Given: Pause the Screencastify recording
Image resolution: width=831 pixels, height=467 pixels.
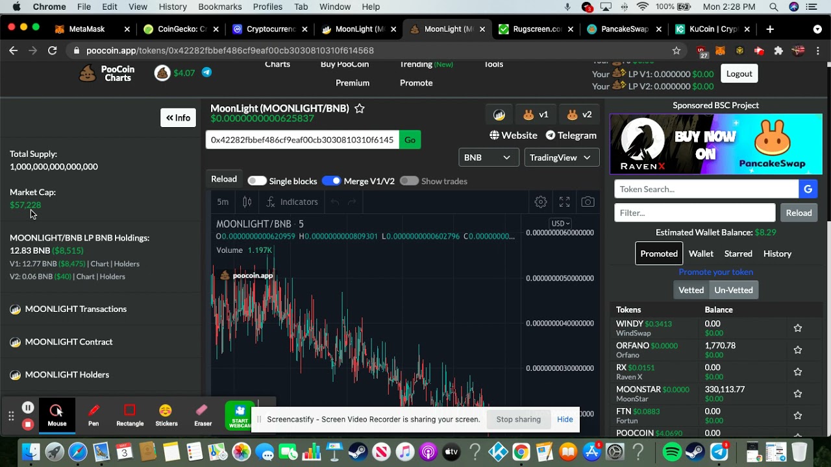Looking at the screenshot, I should coord(28,407).
